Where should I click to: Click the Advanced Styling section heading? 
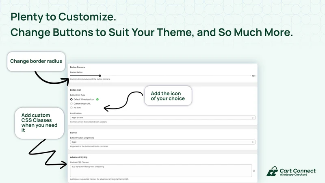pyautogui.click(x=78, y=157)
